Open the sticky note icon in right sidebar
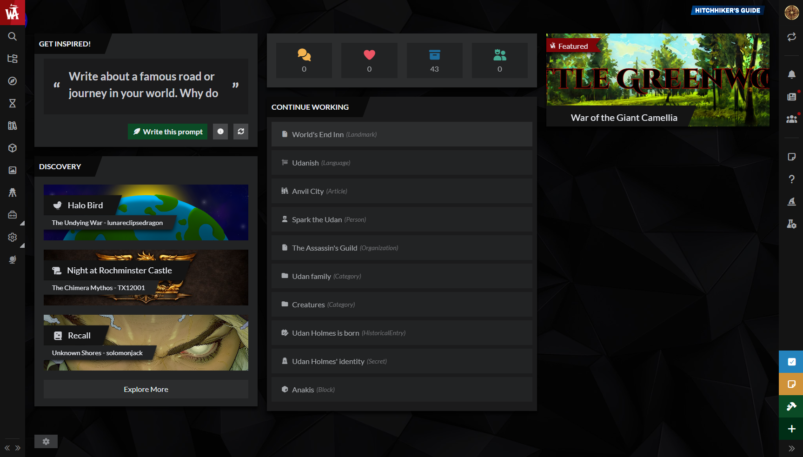 [792, 157]
